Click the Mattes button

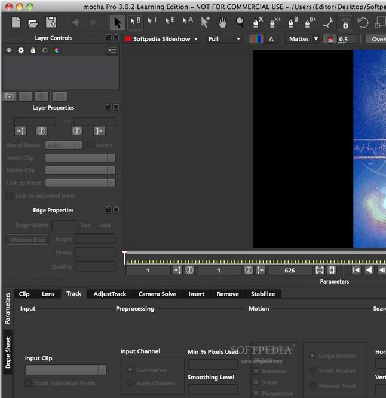click(x=299, y=39)
